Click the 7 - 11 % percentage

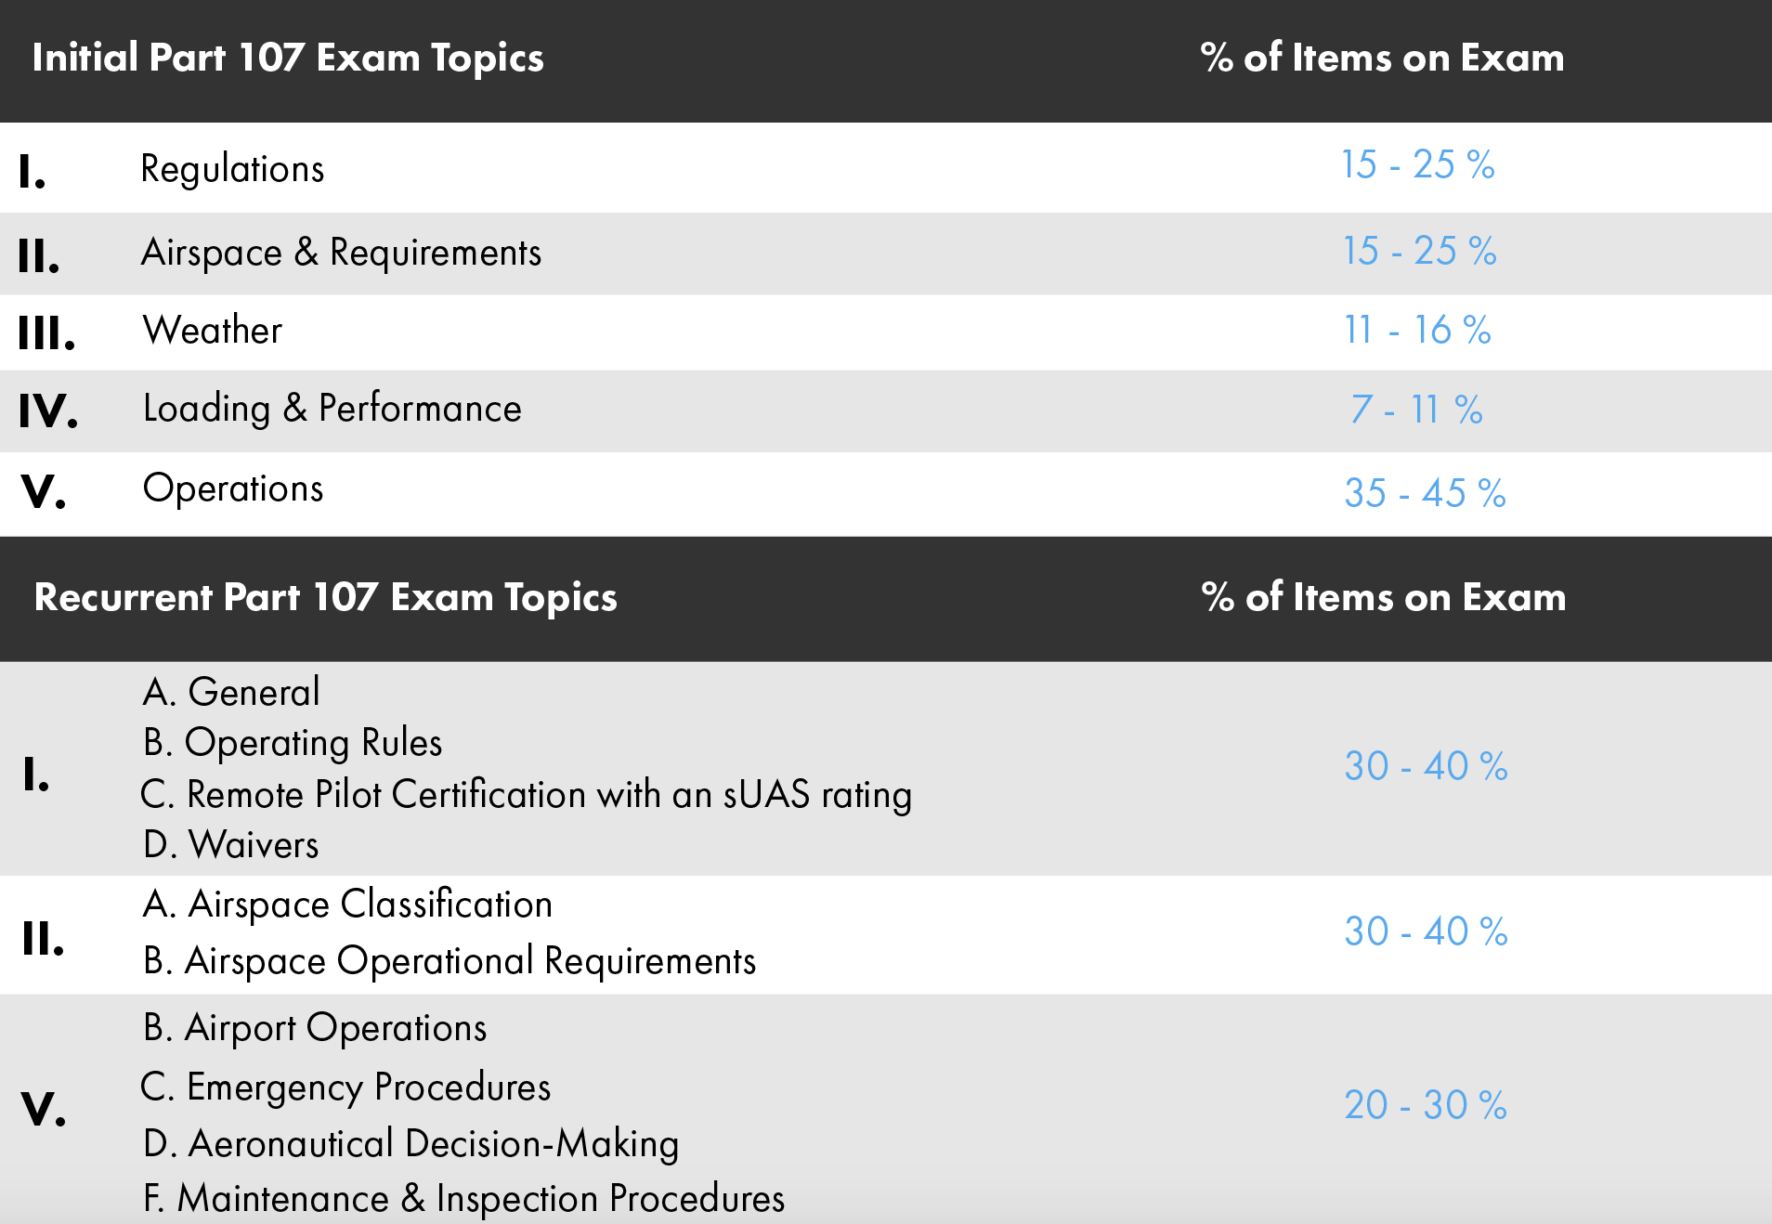tap(1416, 410)
